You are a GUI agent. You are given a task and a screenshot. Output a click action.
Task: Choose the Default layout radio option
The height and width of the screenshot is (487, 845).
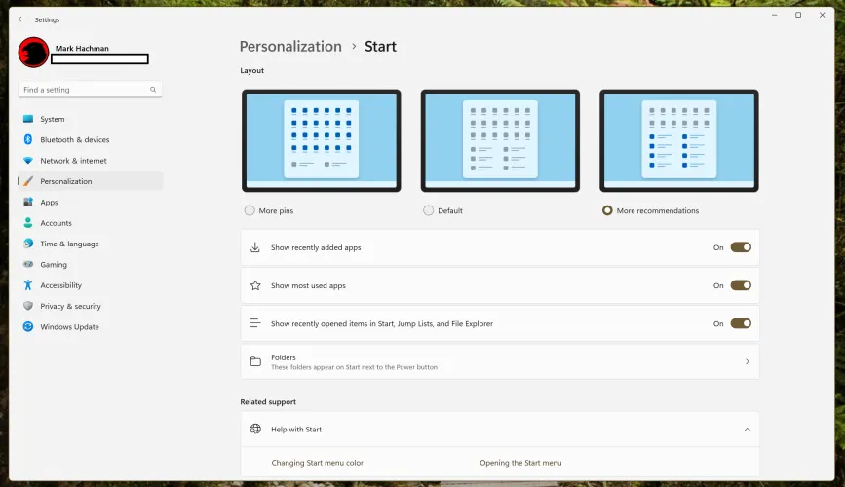click(x=429, y=210)
